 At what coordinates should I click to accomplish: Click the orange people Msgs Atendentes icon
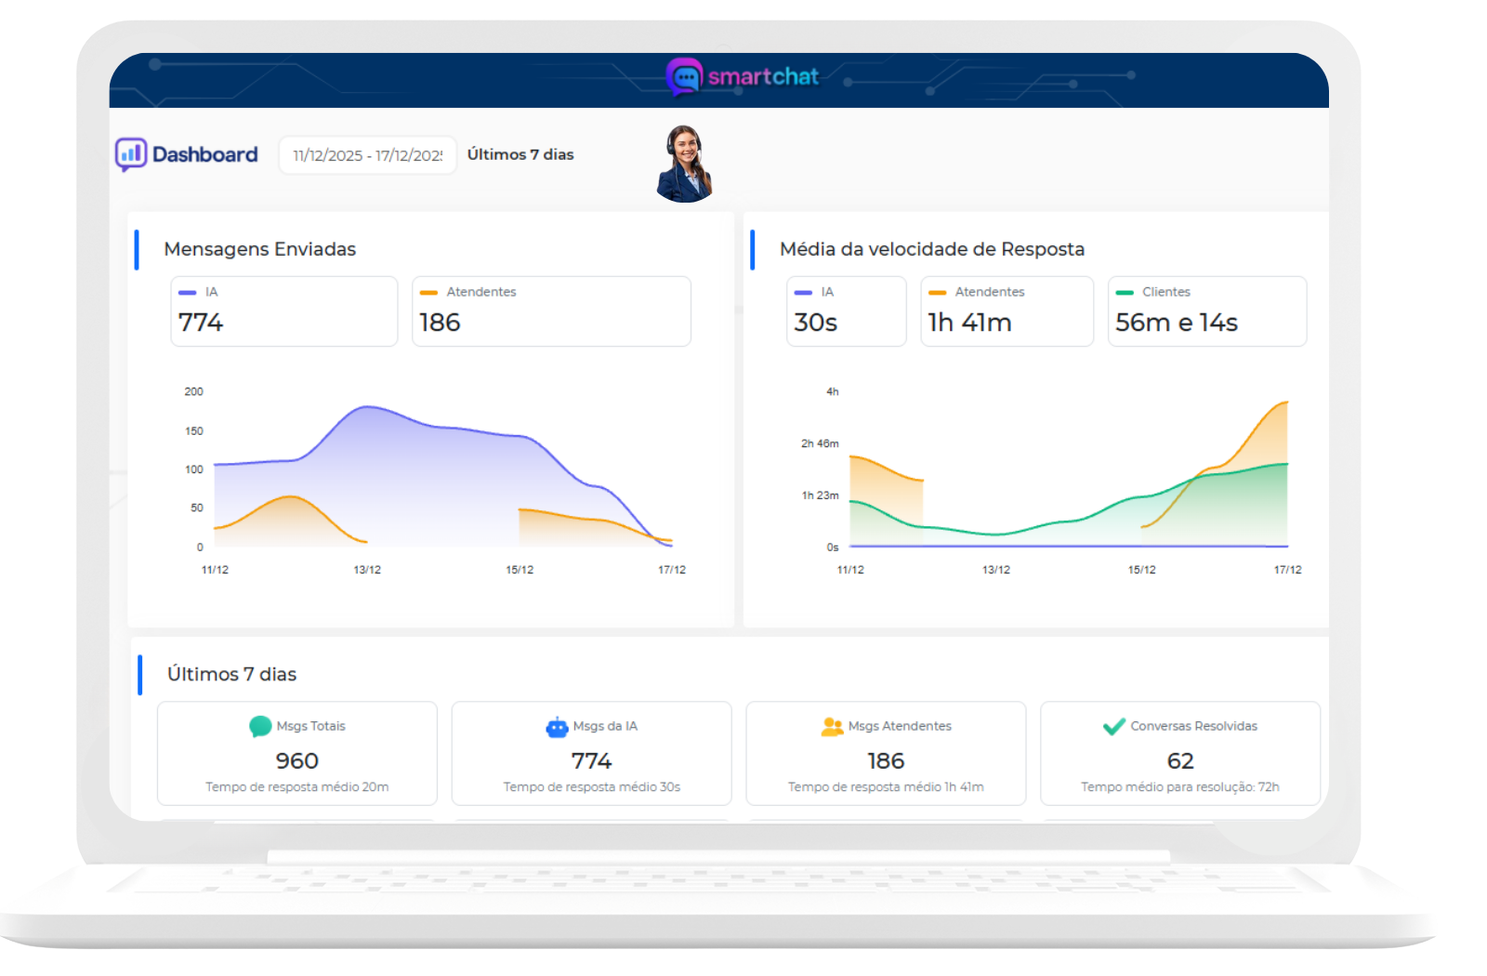832,727
